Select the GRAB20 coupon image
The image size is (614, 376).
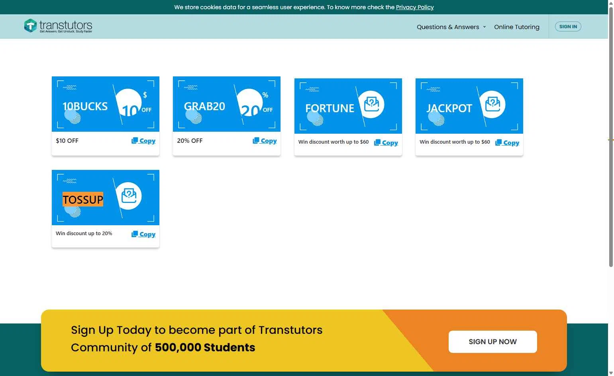[227, 104]
